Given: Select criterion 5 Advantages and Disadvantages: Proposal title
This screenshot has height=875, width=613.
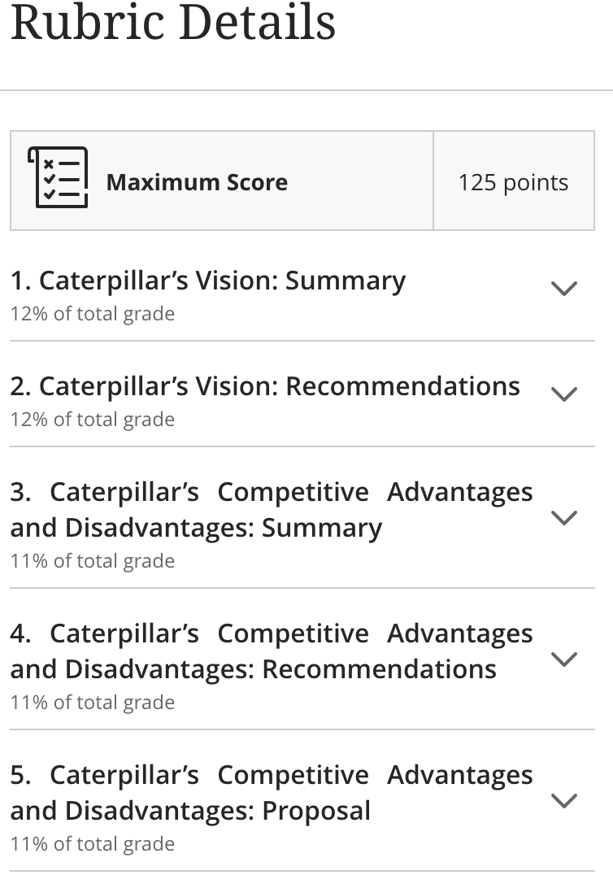Looking at the screenshot, I should pyautogui.click(x=272, y=792).
